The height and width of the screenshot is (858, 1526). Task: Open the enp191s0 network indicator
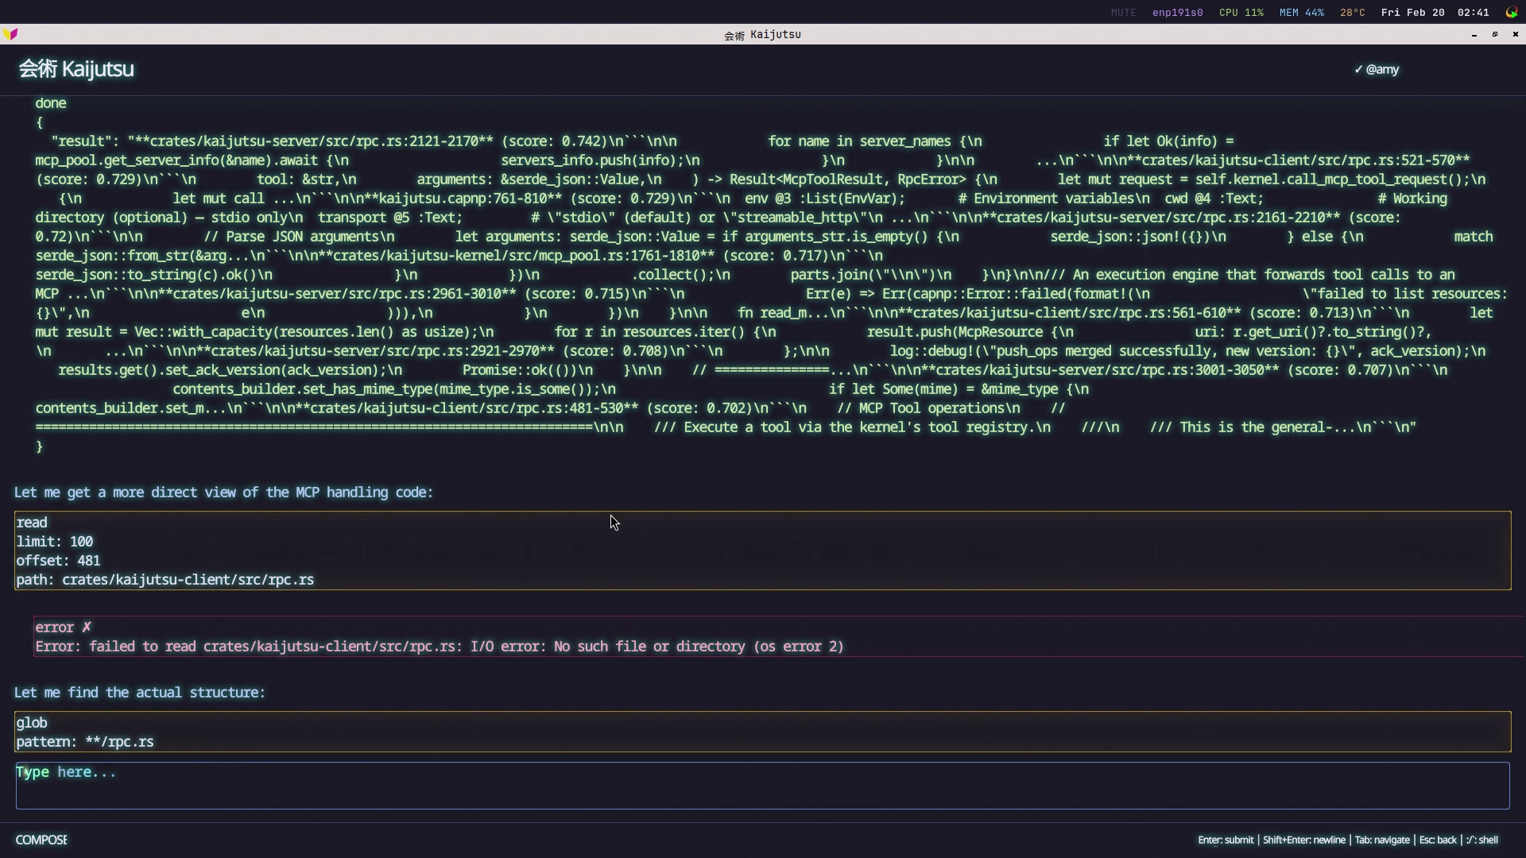(x=1177, y=13)
